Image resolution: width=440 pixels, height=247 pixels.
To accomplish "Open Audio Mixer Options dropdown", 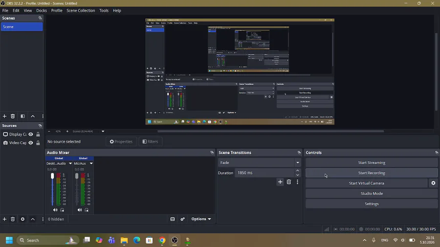I will (x=201, y=219).
